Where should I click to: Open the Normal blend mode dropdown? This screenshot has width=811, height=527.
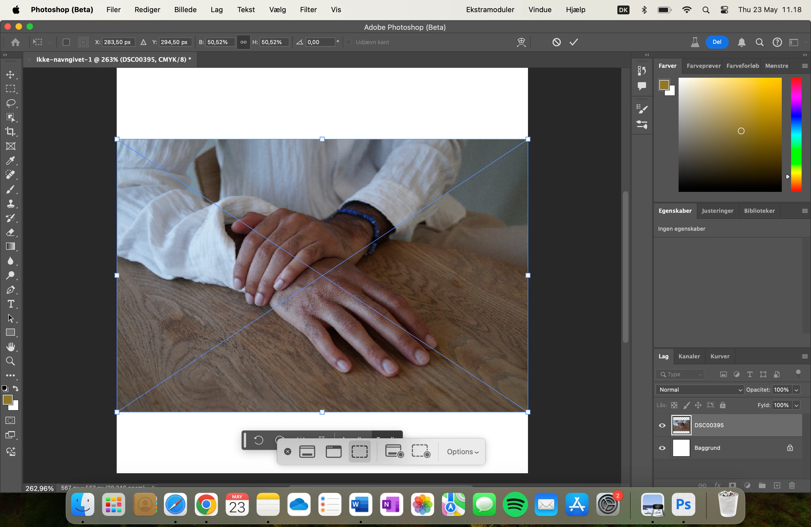(699, 390)
